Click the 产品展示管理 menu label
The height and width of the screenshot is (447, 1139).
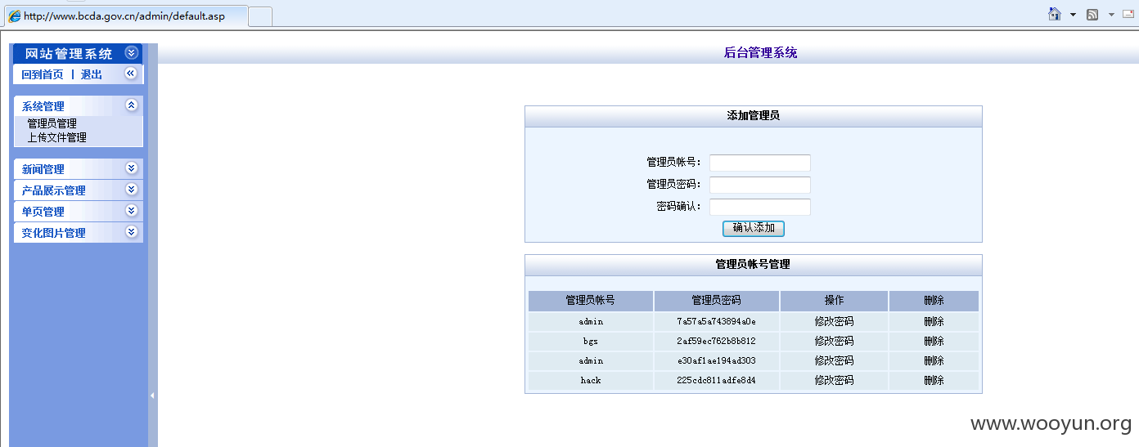(54, 190)
